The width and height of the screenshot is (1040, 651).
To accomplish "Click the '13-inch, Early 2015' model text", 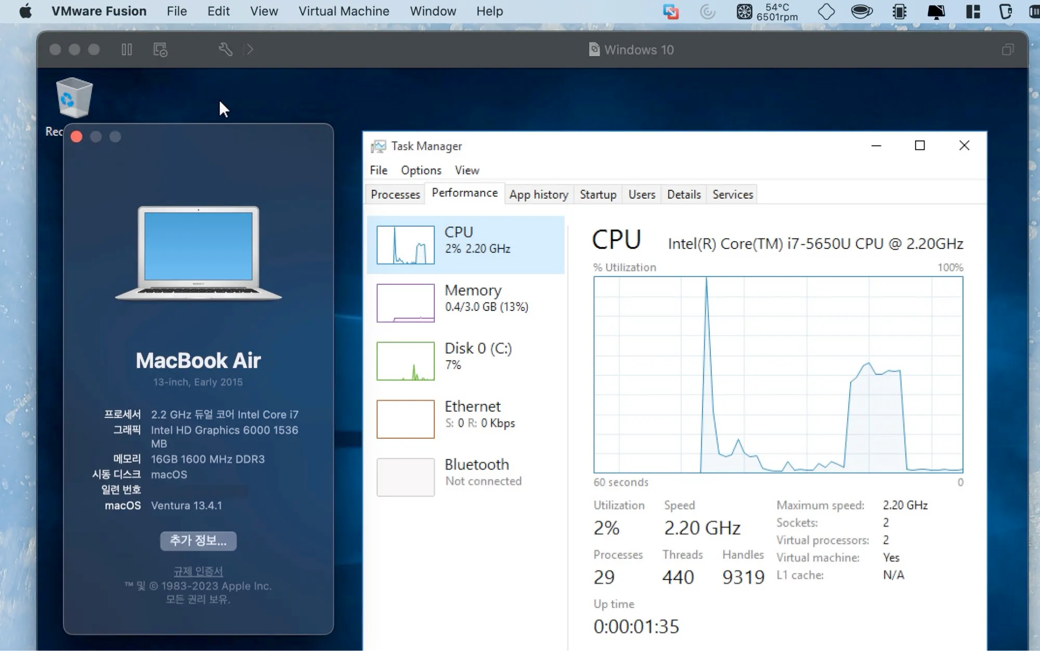I will [x=198, y=382].
